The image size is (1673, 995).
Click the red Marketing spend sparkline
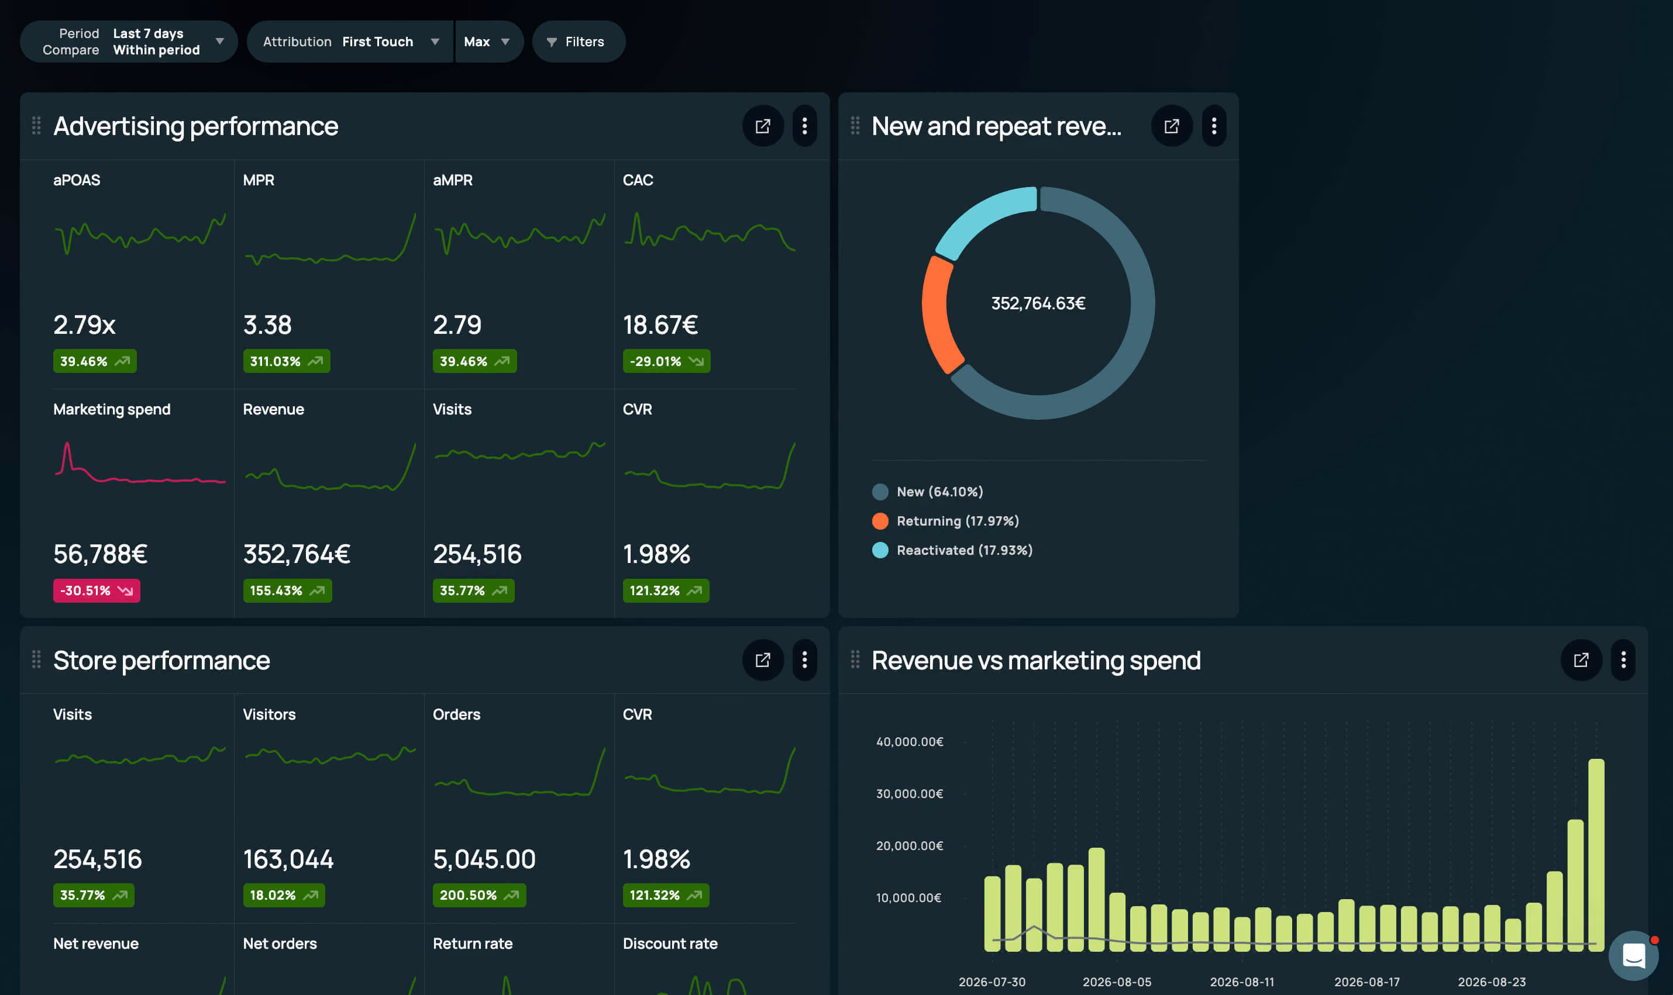tap(140, 464)
